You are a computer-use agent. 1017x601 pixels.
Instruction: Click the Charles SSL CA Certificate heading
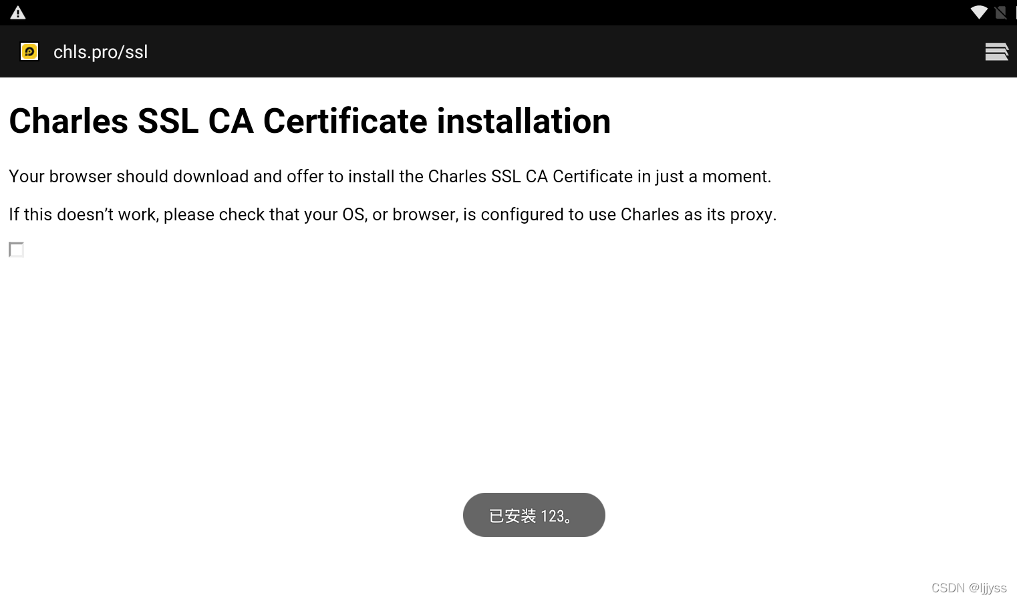pyautogui.click(x=309, y=121)
